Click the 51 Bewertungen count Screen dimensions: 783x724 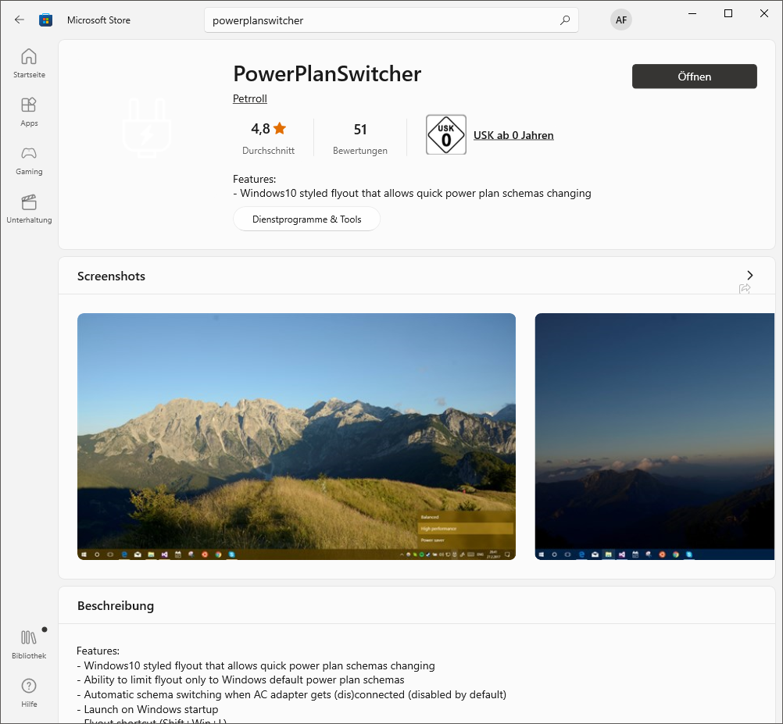tap(360, 139)
